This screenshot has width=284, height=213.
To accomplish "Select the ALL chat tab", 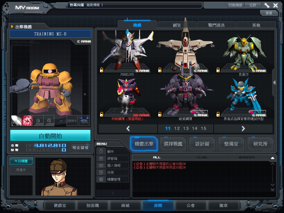I will [x=157, y=158].
